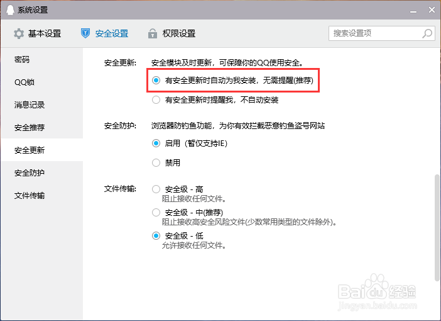Select 安全更新 in the sidebar

42,150
